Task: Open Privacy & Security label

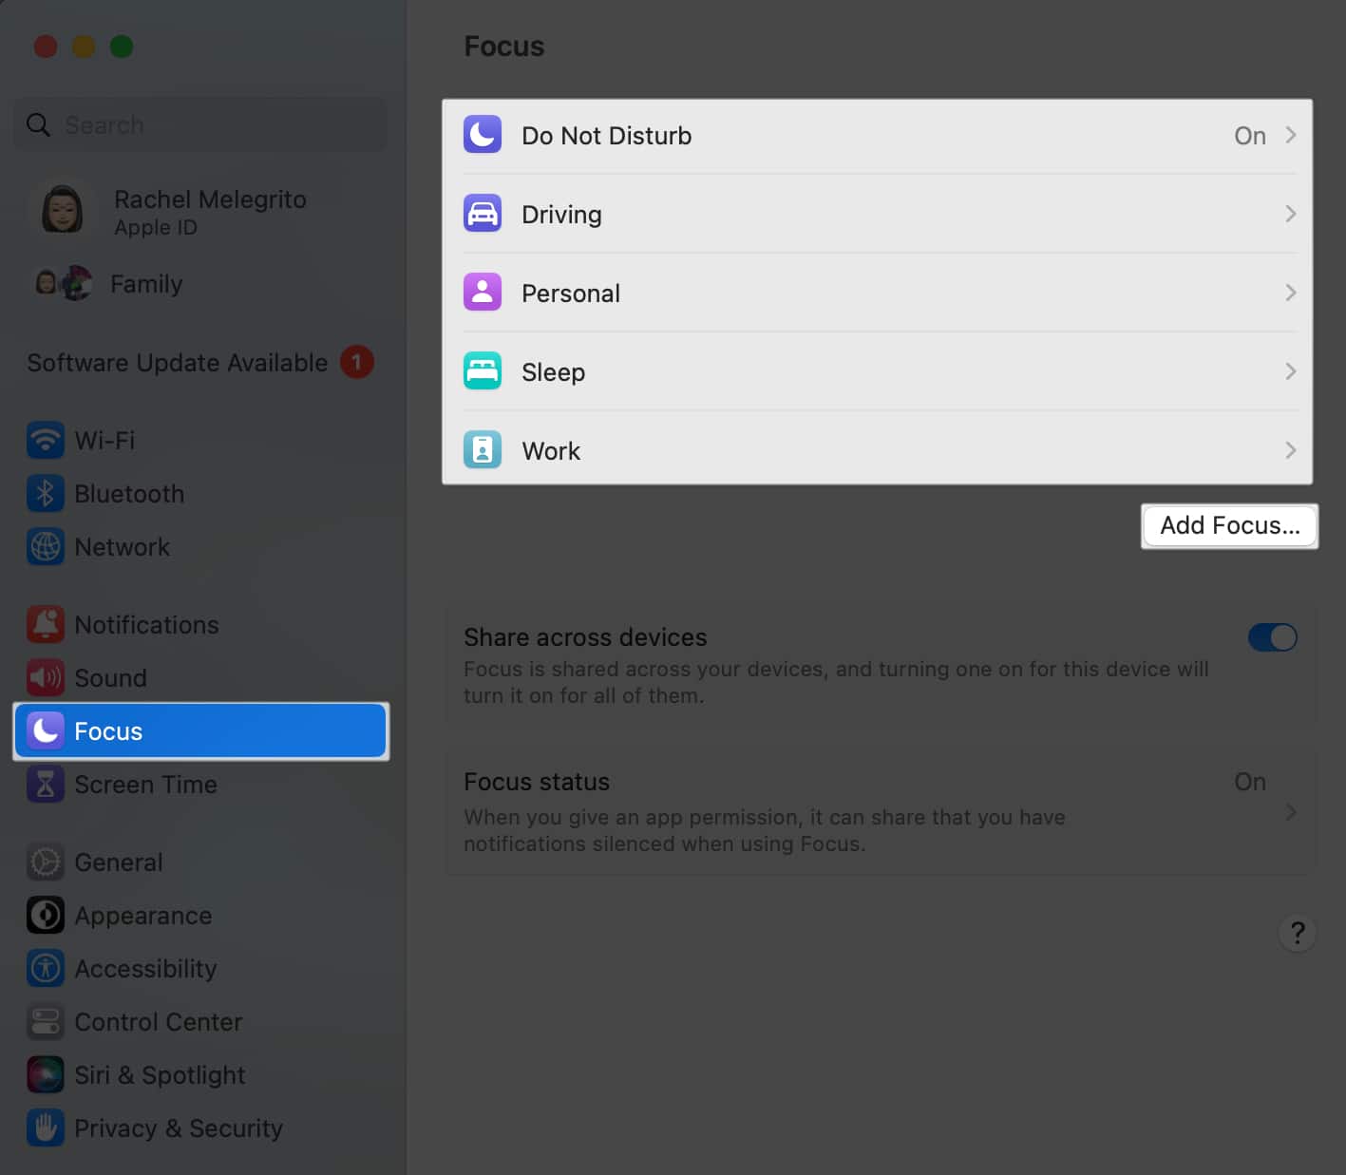Action: (179, 1128)
